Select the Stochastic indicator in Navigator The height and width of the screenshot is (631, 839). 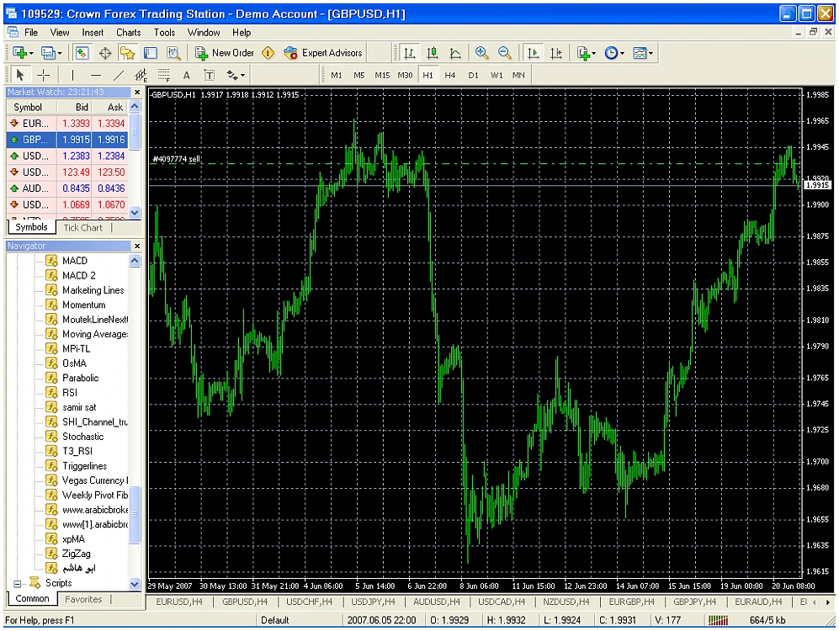tap(82, 437)
